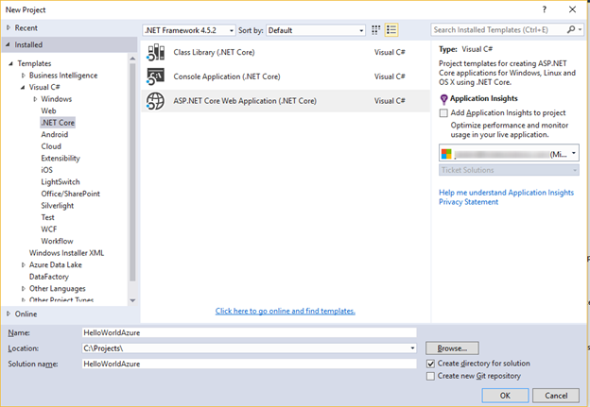Select Console Application (.NET Core) template name
This screenshot has height=407, width=590.
pos(227,76)
